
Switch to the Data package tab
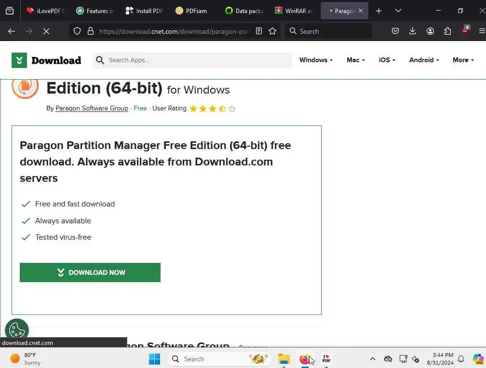(x=243, y=11)
